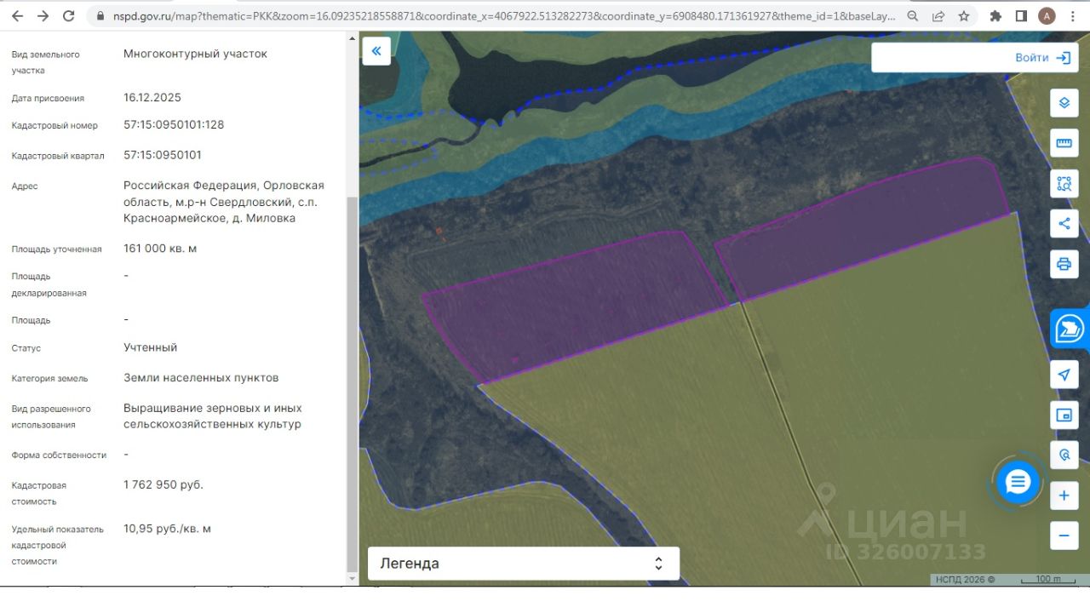Share this page from the address bar

pyautogui.click(x=938, y=16)
